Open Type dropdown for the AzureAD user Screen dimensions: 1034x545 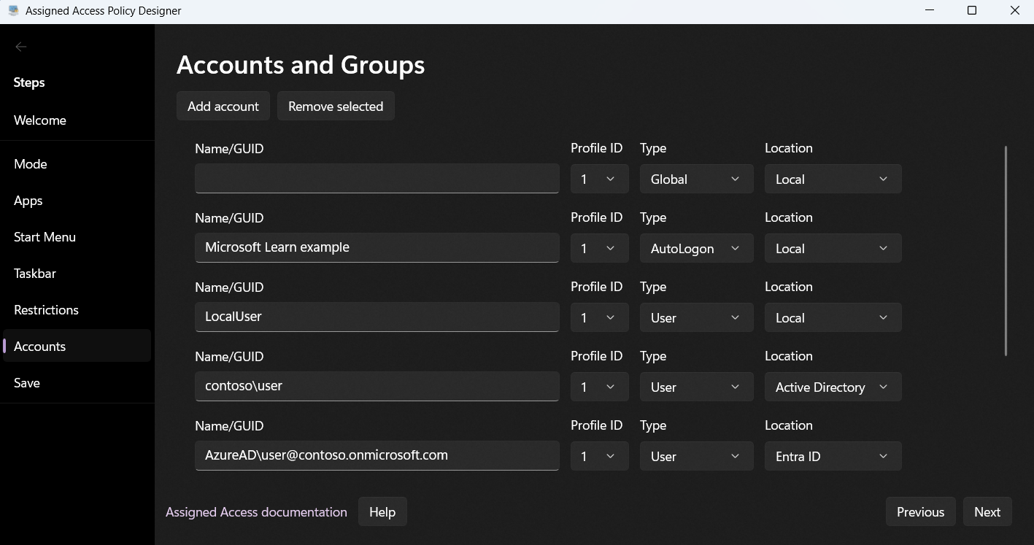coord(697,456)
